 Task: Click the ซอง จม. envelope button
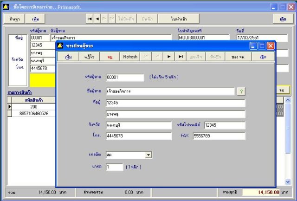[238, 57]
